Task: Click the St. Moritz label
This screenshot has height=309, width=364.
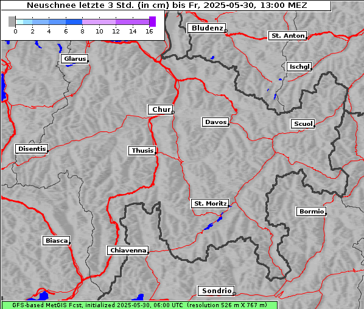Action: pyautogui.click(x=211, y=203)
